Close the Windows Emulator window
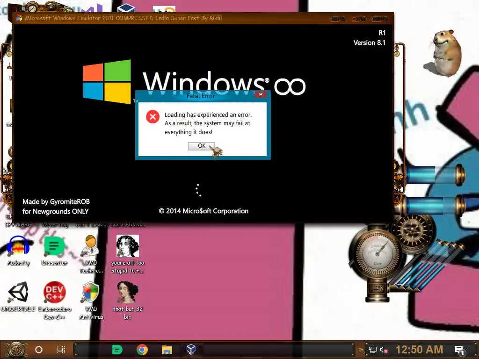This screenshot has height=359, width=479. pyautogui.click(x=380, y=19)
